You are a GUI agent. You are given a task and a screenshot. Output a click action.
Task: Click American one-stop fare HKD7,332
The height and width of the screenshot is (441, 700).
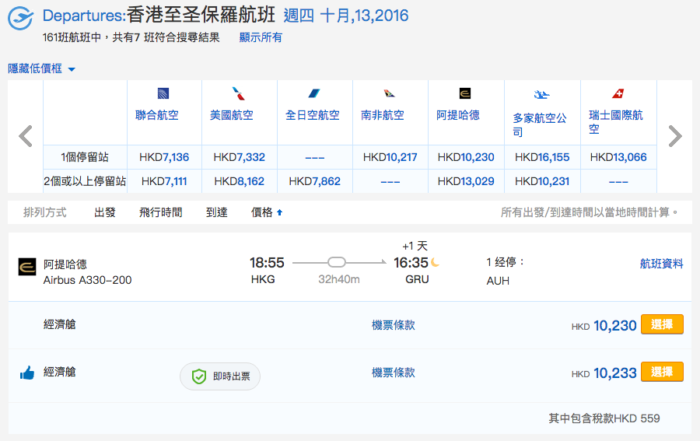(x=239, y=157)
